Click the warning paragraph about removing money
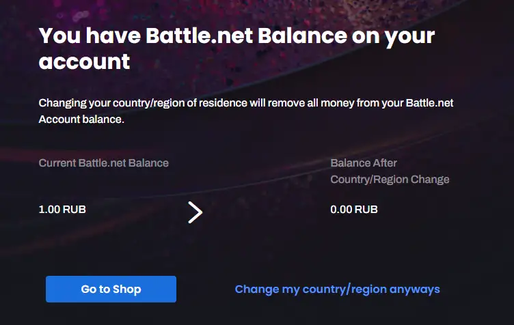Screen dimensions: 514x325 (x=246, y=111)
